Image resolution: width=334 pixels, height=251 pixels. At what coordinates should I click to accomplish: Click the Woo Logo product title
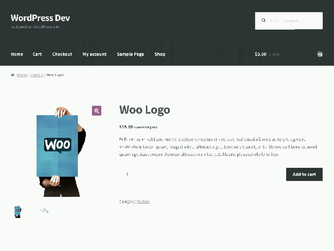pos(144,110)
